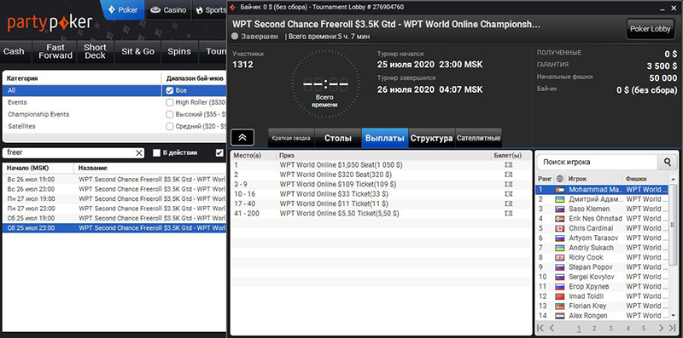The image size is (683, 338).
Task: Open the Spins section
Action: pyautogui.click(x=179, y=52)
